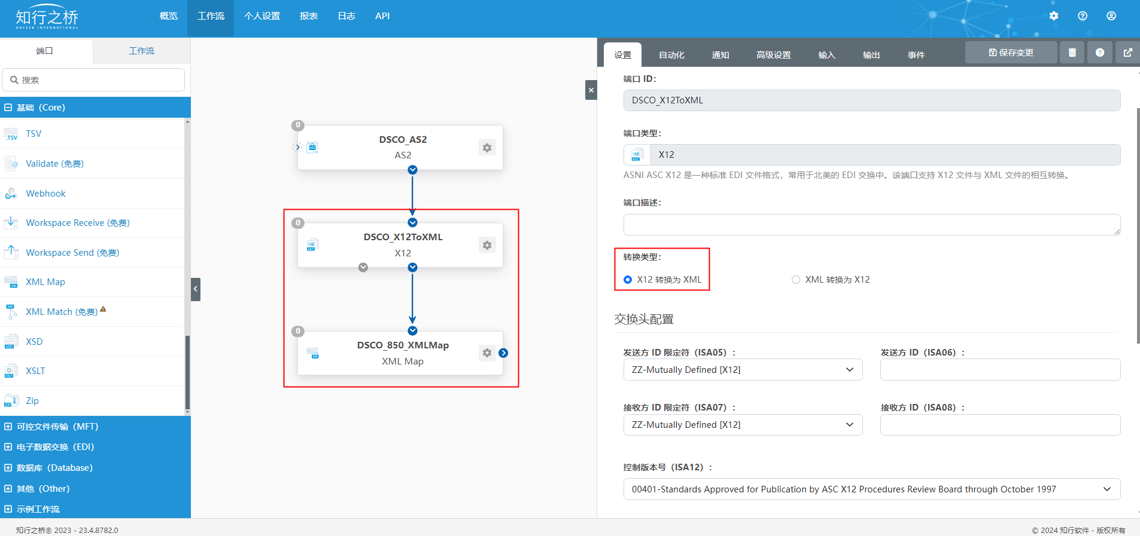Click the connector search field
This screenshot has width=1140, height=536.
pos(93,79)
